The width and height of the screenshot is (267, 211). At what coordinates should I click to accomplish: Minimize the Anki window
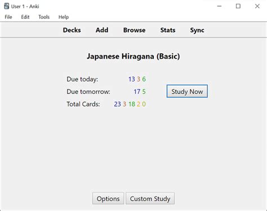point(219,6)
